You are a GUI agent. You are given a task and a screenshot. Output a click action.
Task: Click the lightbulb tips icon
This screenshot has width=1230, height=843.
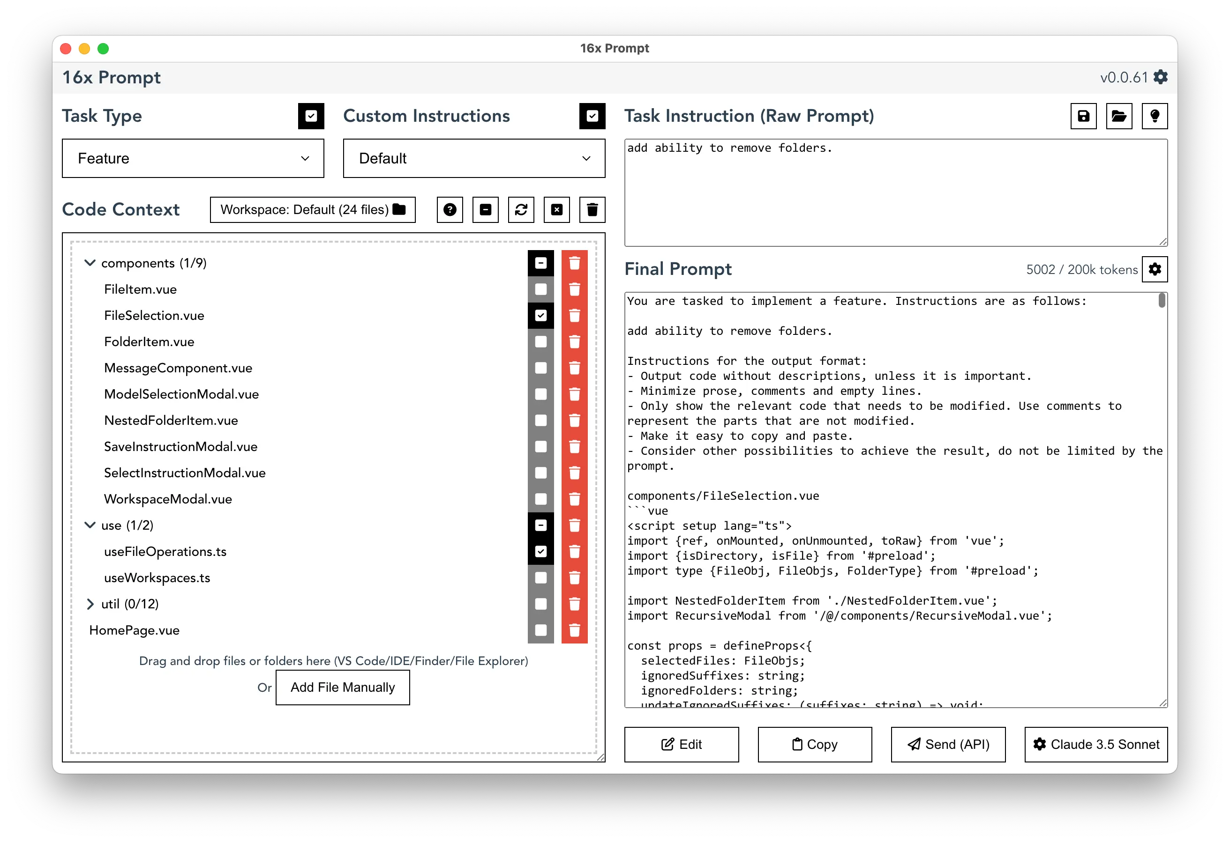coord(1155,116)
